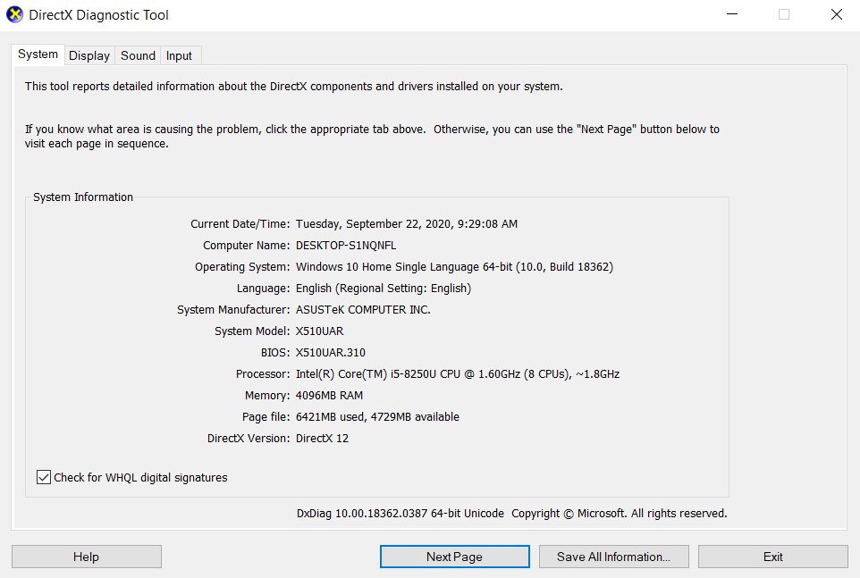Click the DirectX Diagnostic Tool title bar icon
The height and width of the screenshot is (578, 860).
(14, 14)
